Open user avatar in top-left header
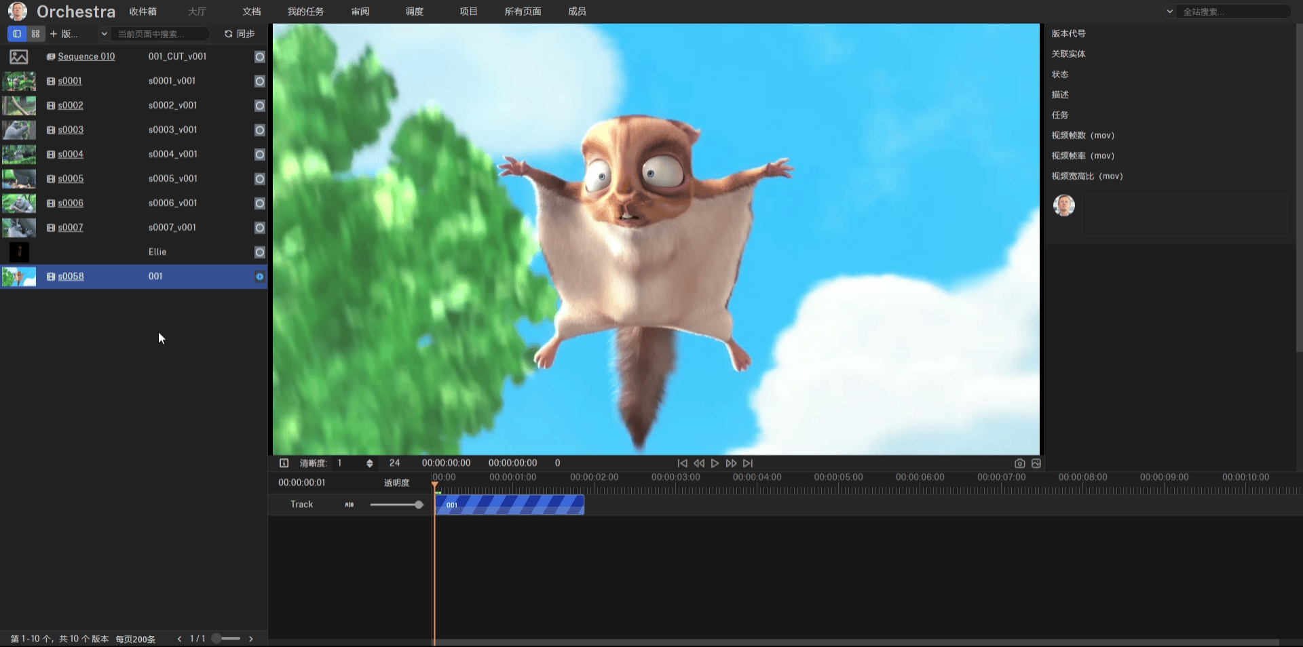 (18, 12)
